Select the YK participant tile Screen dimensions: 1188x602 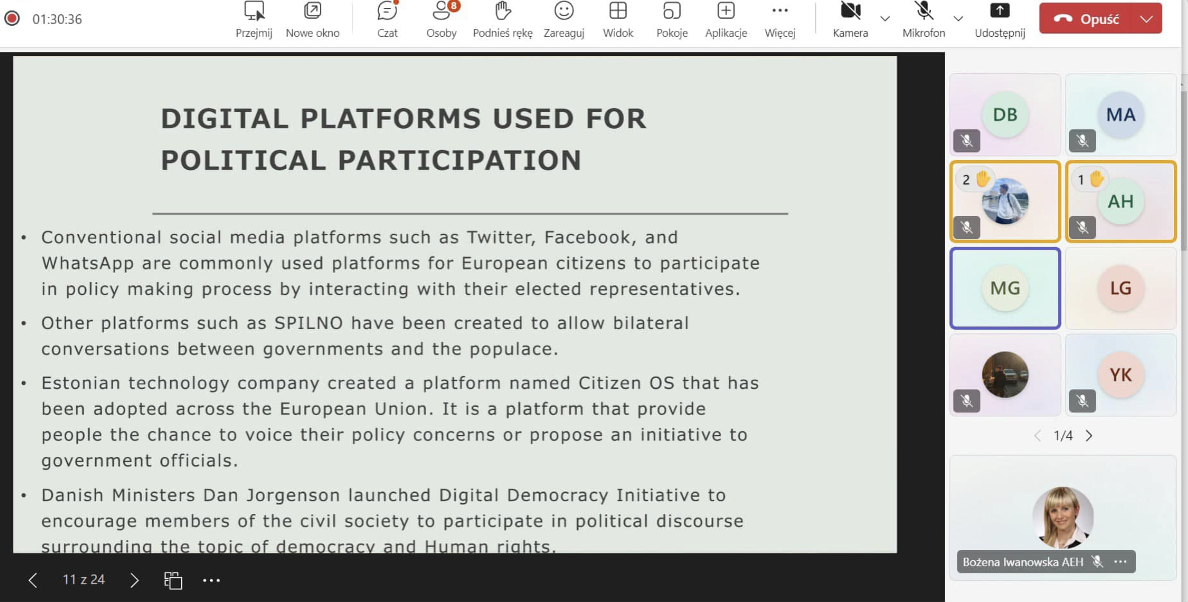pos(1121,375)
